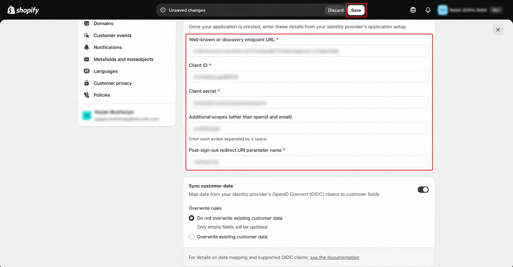Turn off the Sync customer data switch
The image size is (513, 267).
[x=423, y=189]
